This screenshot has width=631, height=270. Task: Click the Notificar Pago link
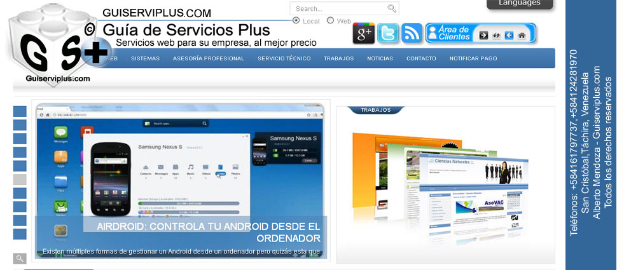click(473, 58)
